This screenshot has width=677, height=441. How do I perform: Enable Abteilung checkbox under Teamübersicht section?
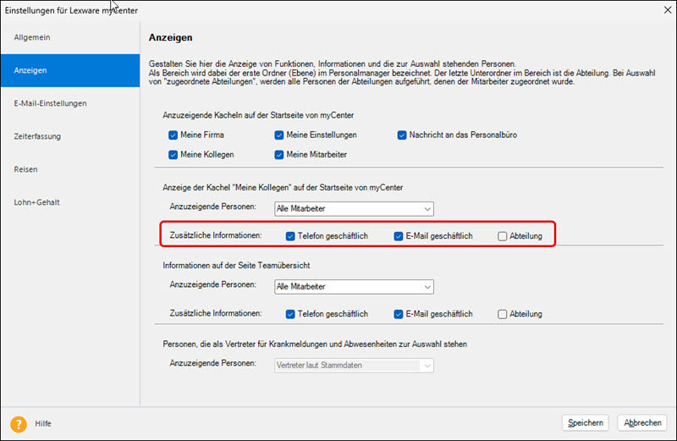click(x=503, y=314)
